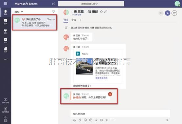The height and width of the screenshot is (124, 182).
Task: Open the mention notification from 悟能
Action: click(x=34, y=22)
